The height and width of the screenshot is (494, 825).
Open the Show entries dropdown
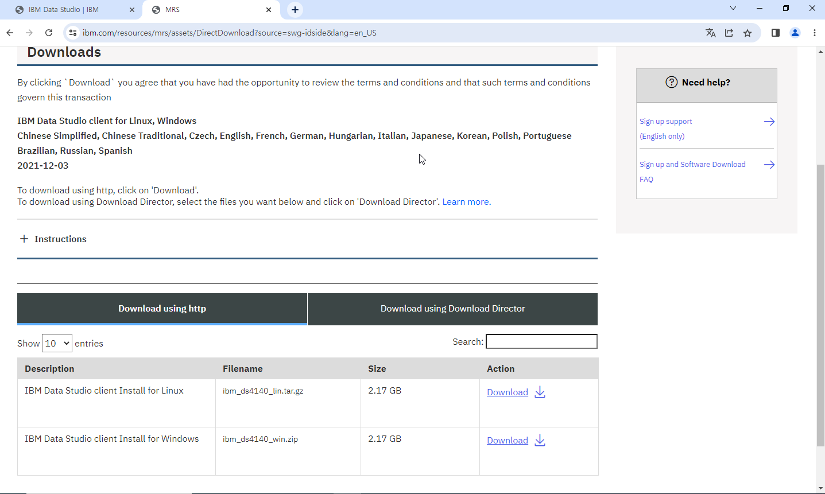(x=57, y=343)
